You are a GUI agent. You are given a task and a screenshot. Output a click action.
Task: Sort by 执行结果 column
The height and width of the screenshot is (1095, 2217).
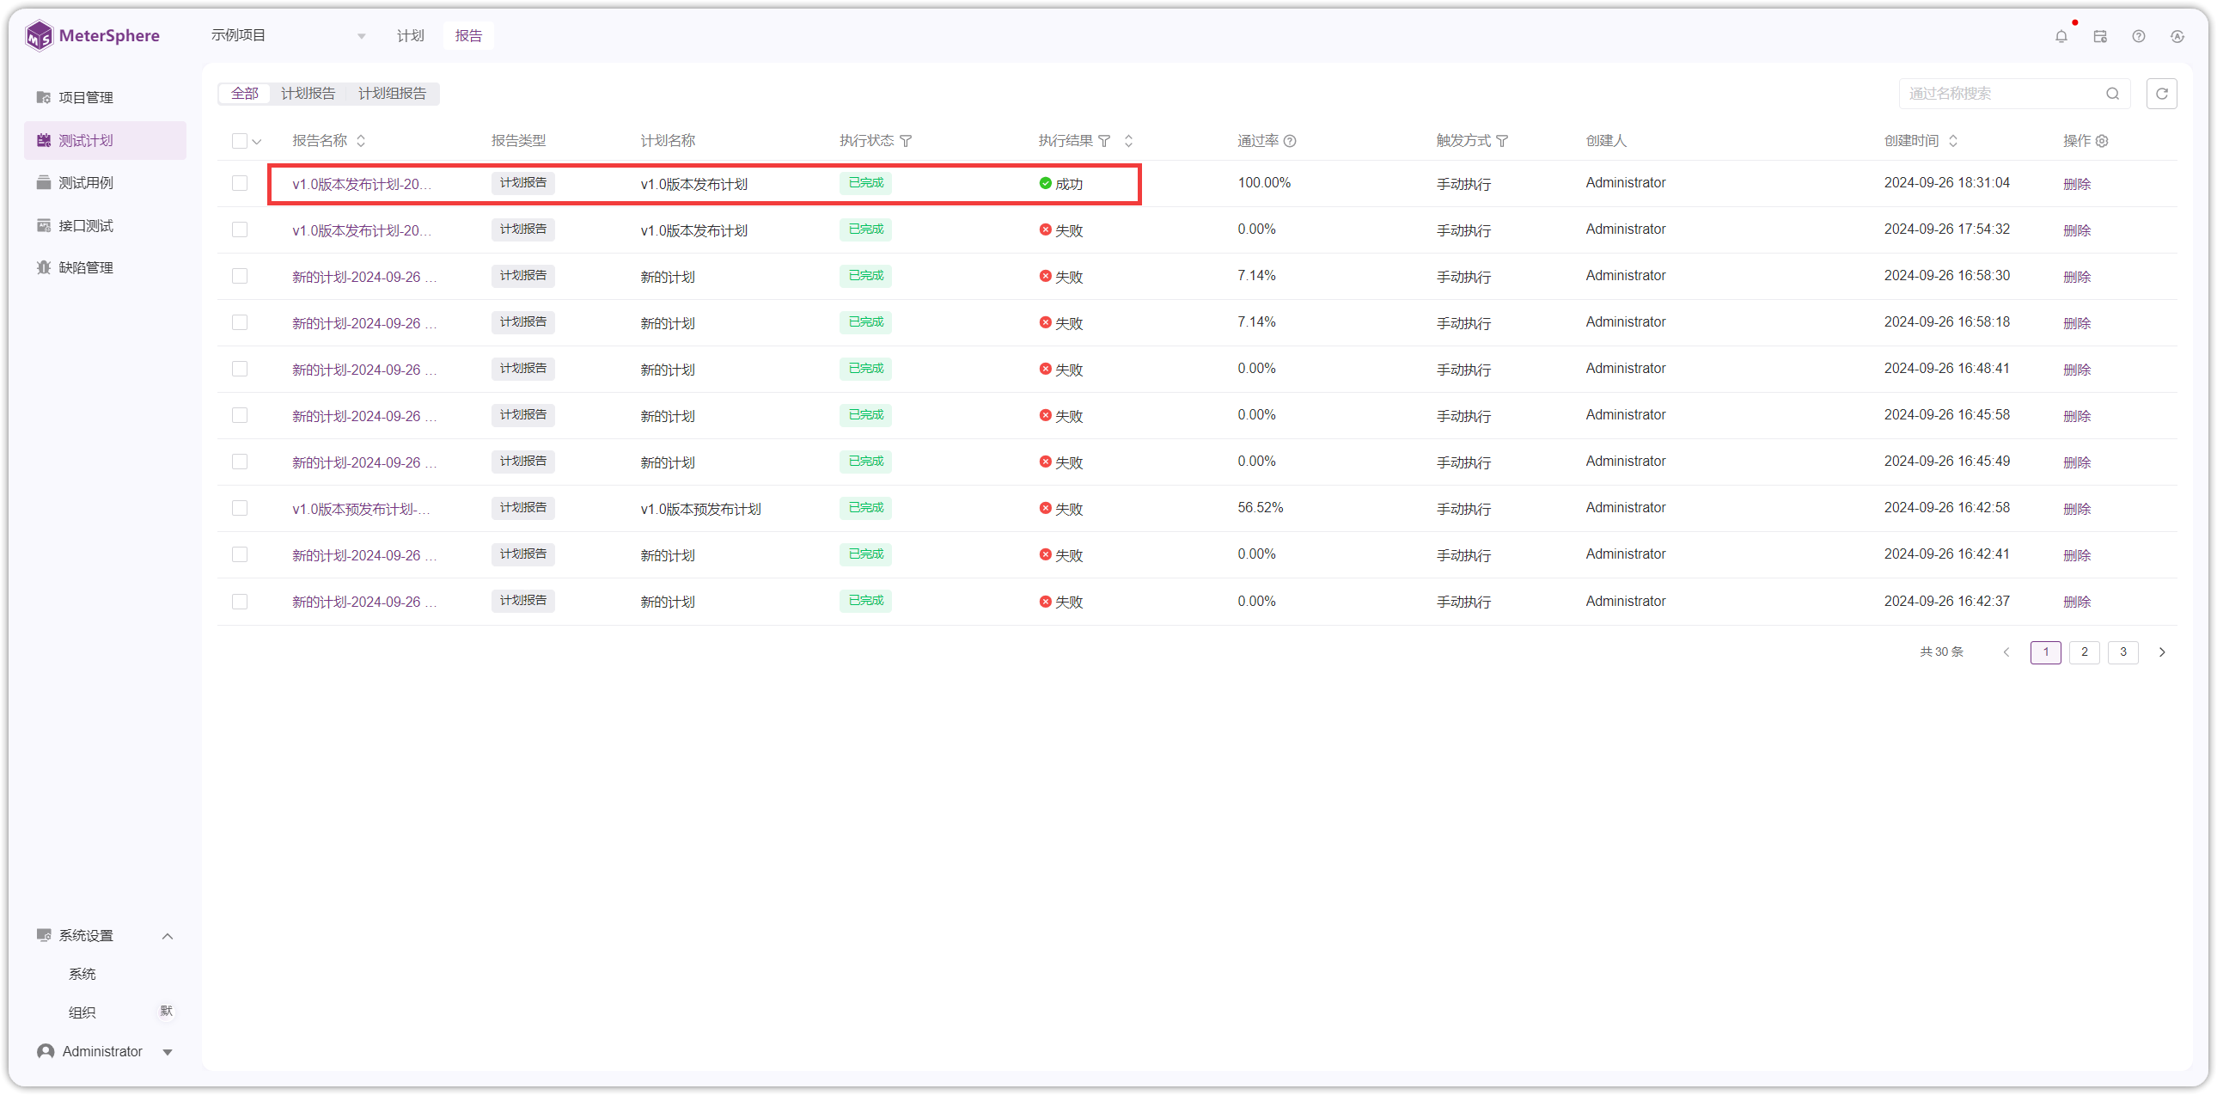pyautogui.click(x=1128, y=141)
